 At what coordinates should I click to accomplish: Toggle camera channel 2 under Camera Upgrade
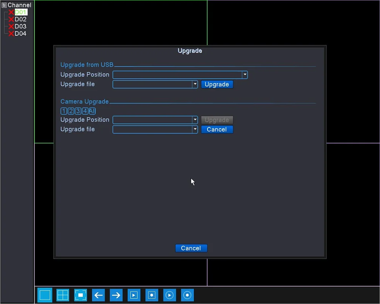coord(71,111)
